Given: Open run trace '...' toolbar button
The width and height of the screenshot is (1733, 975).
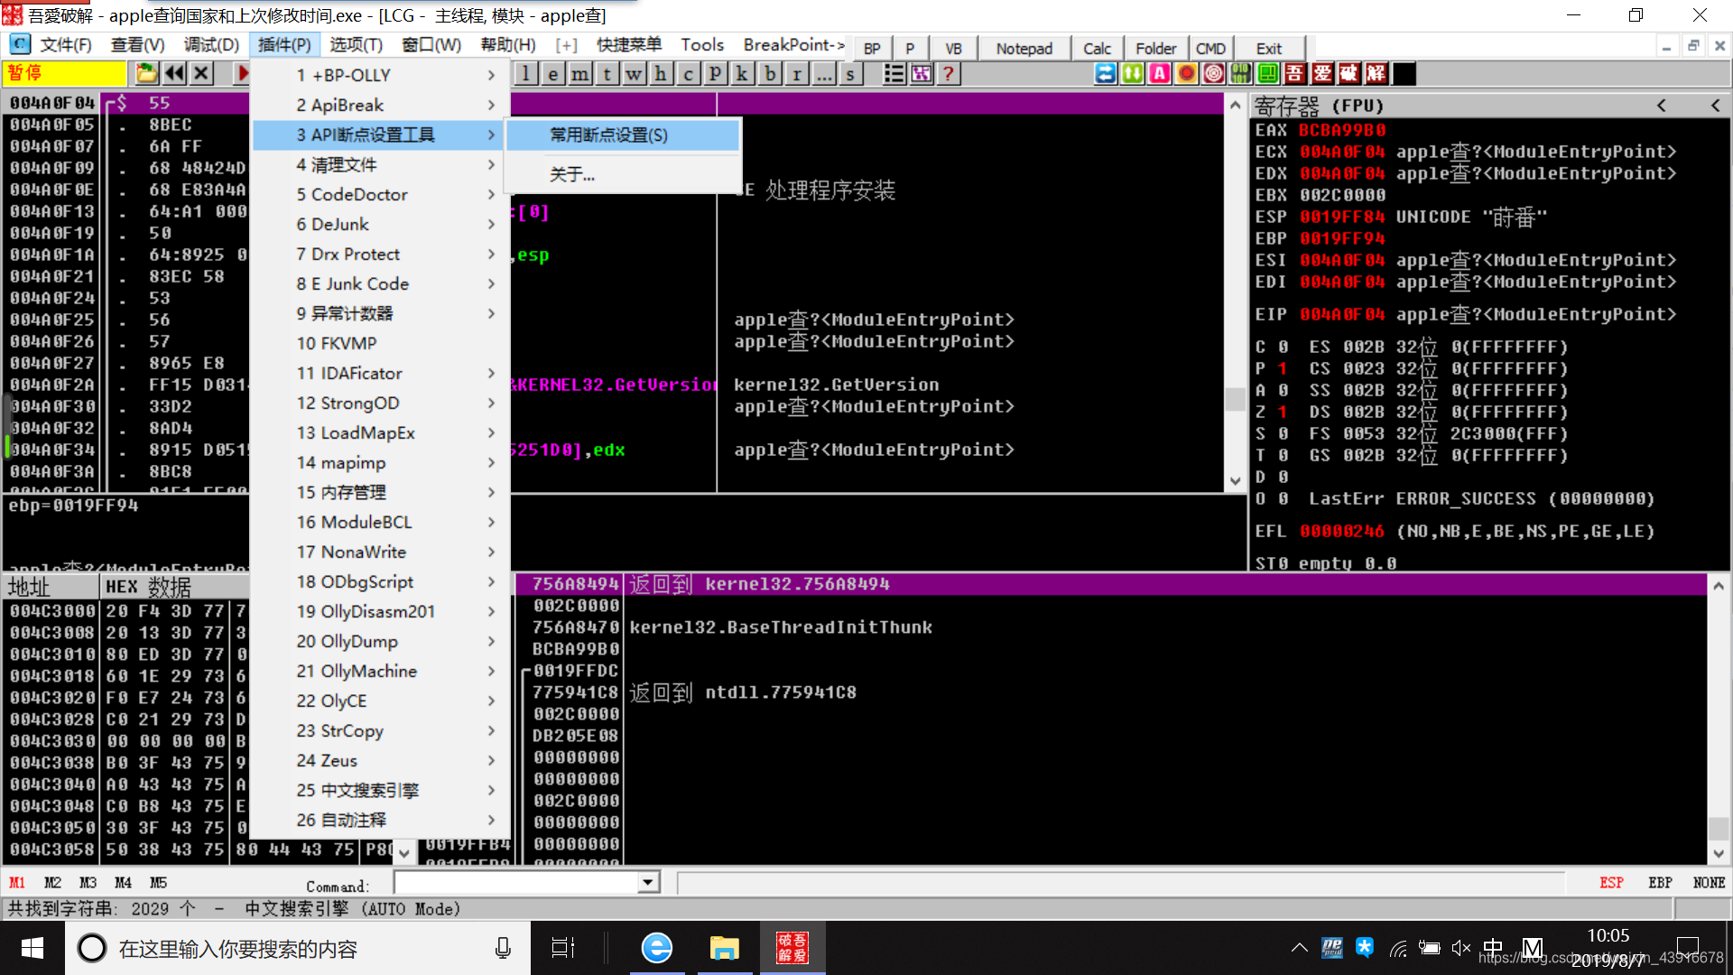Looking at the screenshot, I should point(824,74).
